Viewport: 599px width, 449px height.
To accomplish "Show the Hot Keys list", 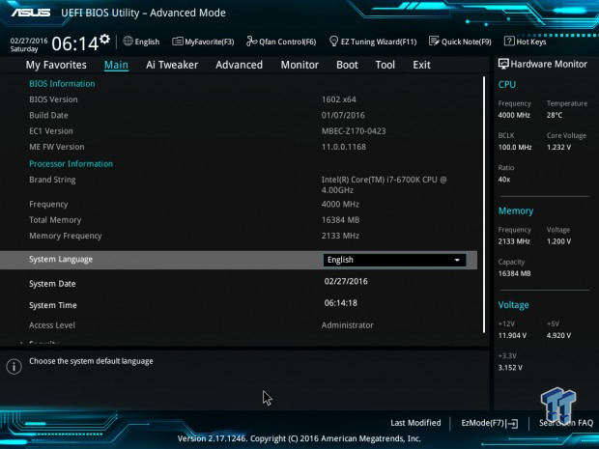I will [x=526, y=42].
